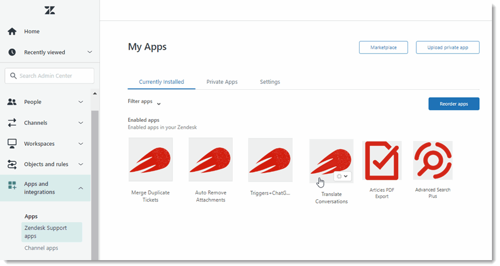Screen dimensions: 500x266
Task: Click the Reorder apps button
Action: (454, 104)
